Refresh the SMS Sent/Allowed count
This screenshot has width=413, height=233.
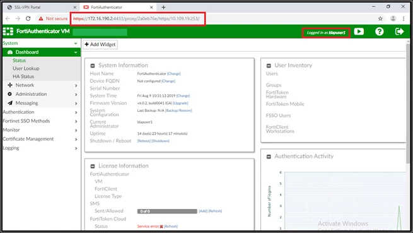click(215, 211)
